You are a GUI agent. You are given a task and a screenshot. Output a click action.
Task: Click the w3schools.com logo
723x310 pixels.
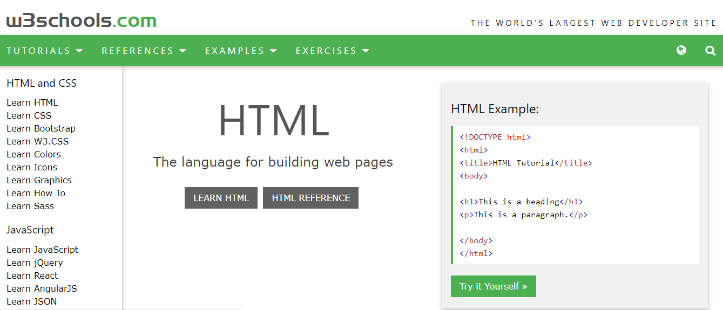[x=82, y=21]
